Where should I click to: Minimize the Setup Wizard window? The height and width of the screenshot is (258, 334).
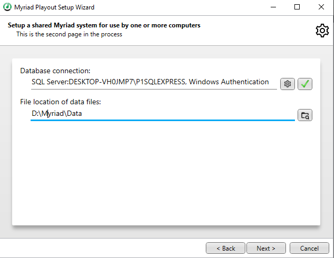(x=273, y=7)
